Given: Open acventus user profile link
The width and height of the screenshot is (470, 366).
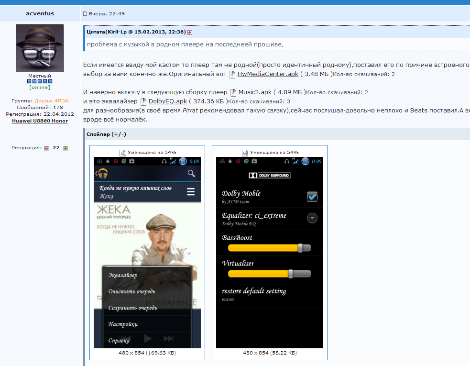Looking at the screenshot, I should pos(40,13).
